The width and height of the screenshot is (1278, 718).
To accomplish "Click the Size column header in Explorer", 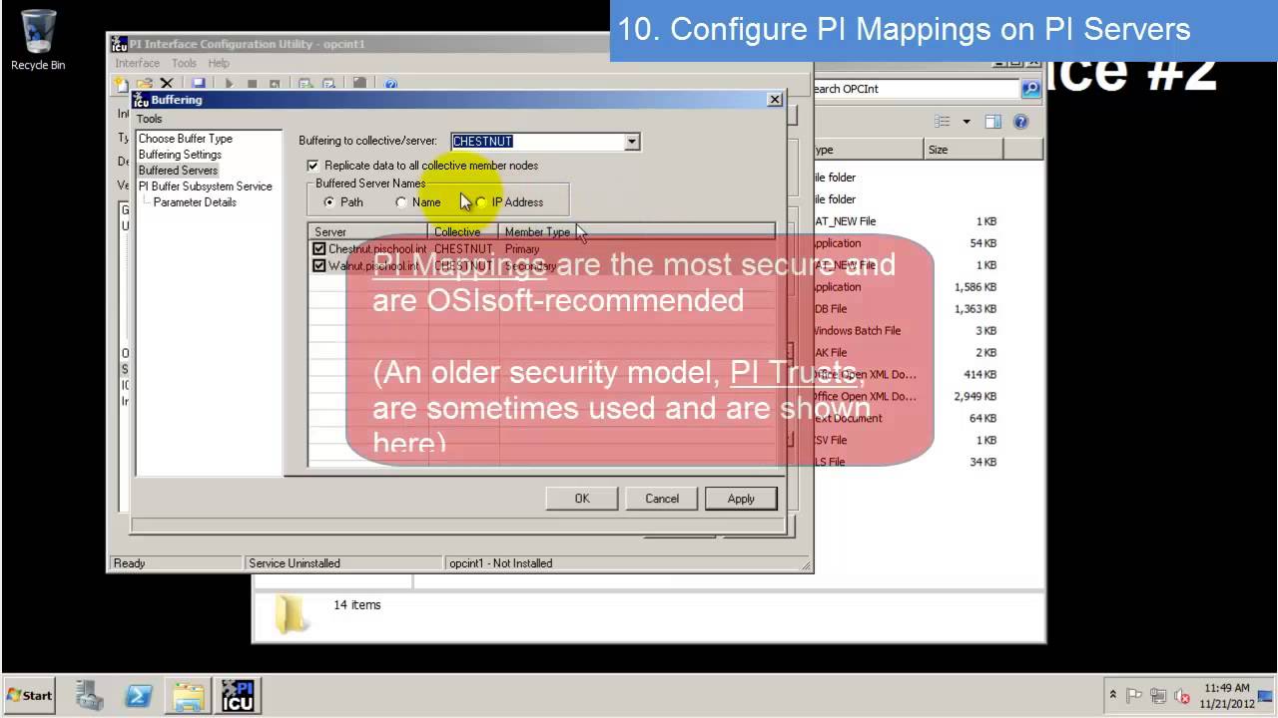I will coord(962,150).
